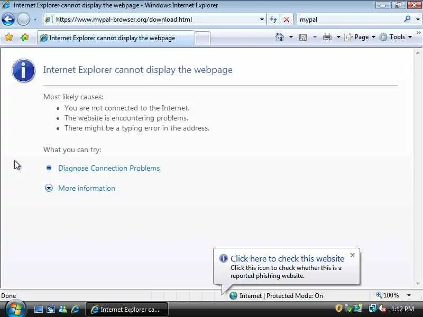The width and height of the screenshot is (423, 317).
Task: Click the Add to Favorites plus-star icon
Action: 24,37
